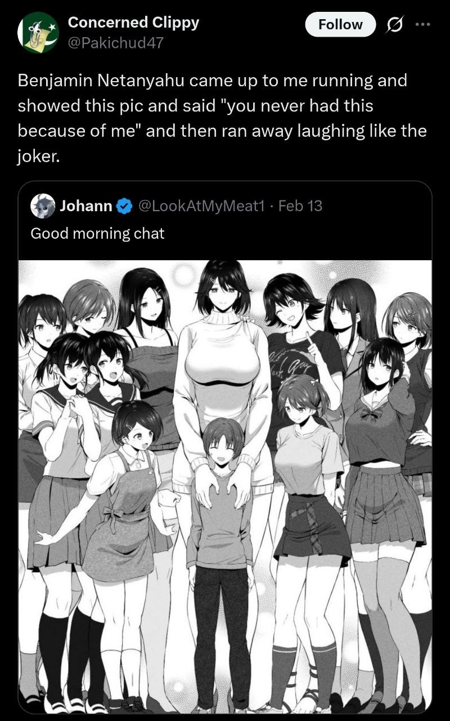Click the word "joker." ending the tweet

(x=38, y=156)
